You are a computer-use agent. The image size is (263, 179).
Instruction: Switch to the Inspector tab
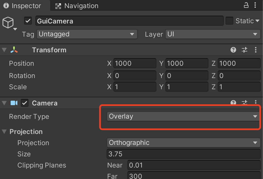25,6
